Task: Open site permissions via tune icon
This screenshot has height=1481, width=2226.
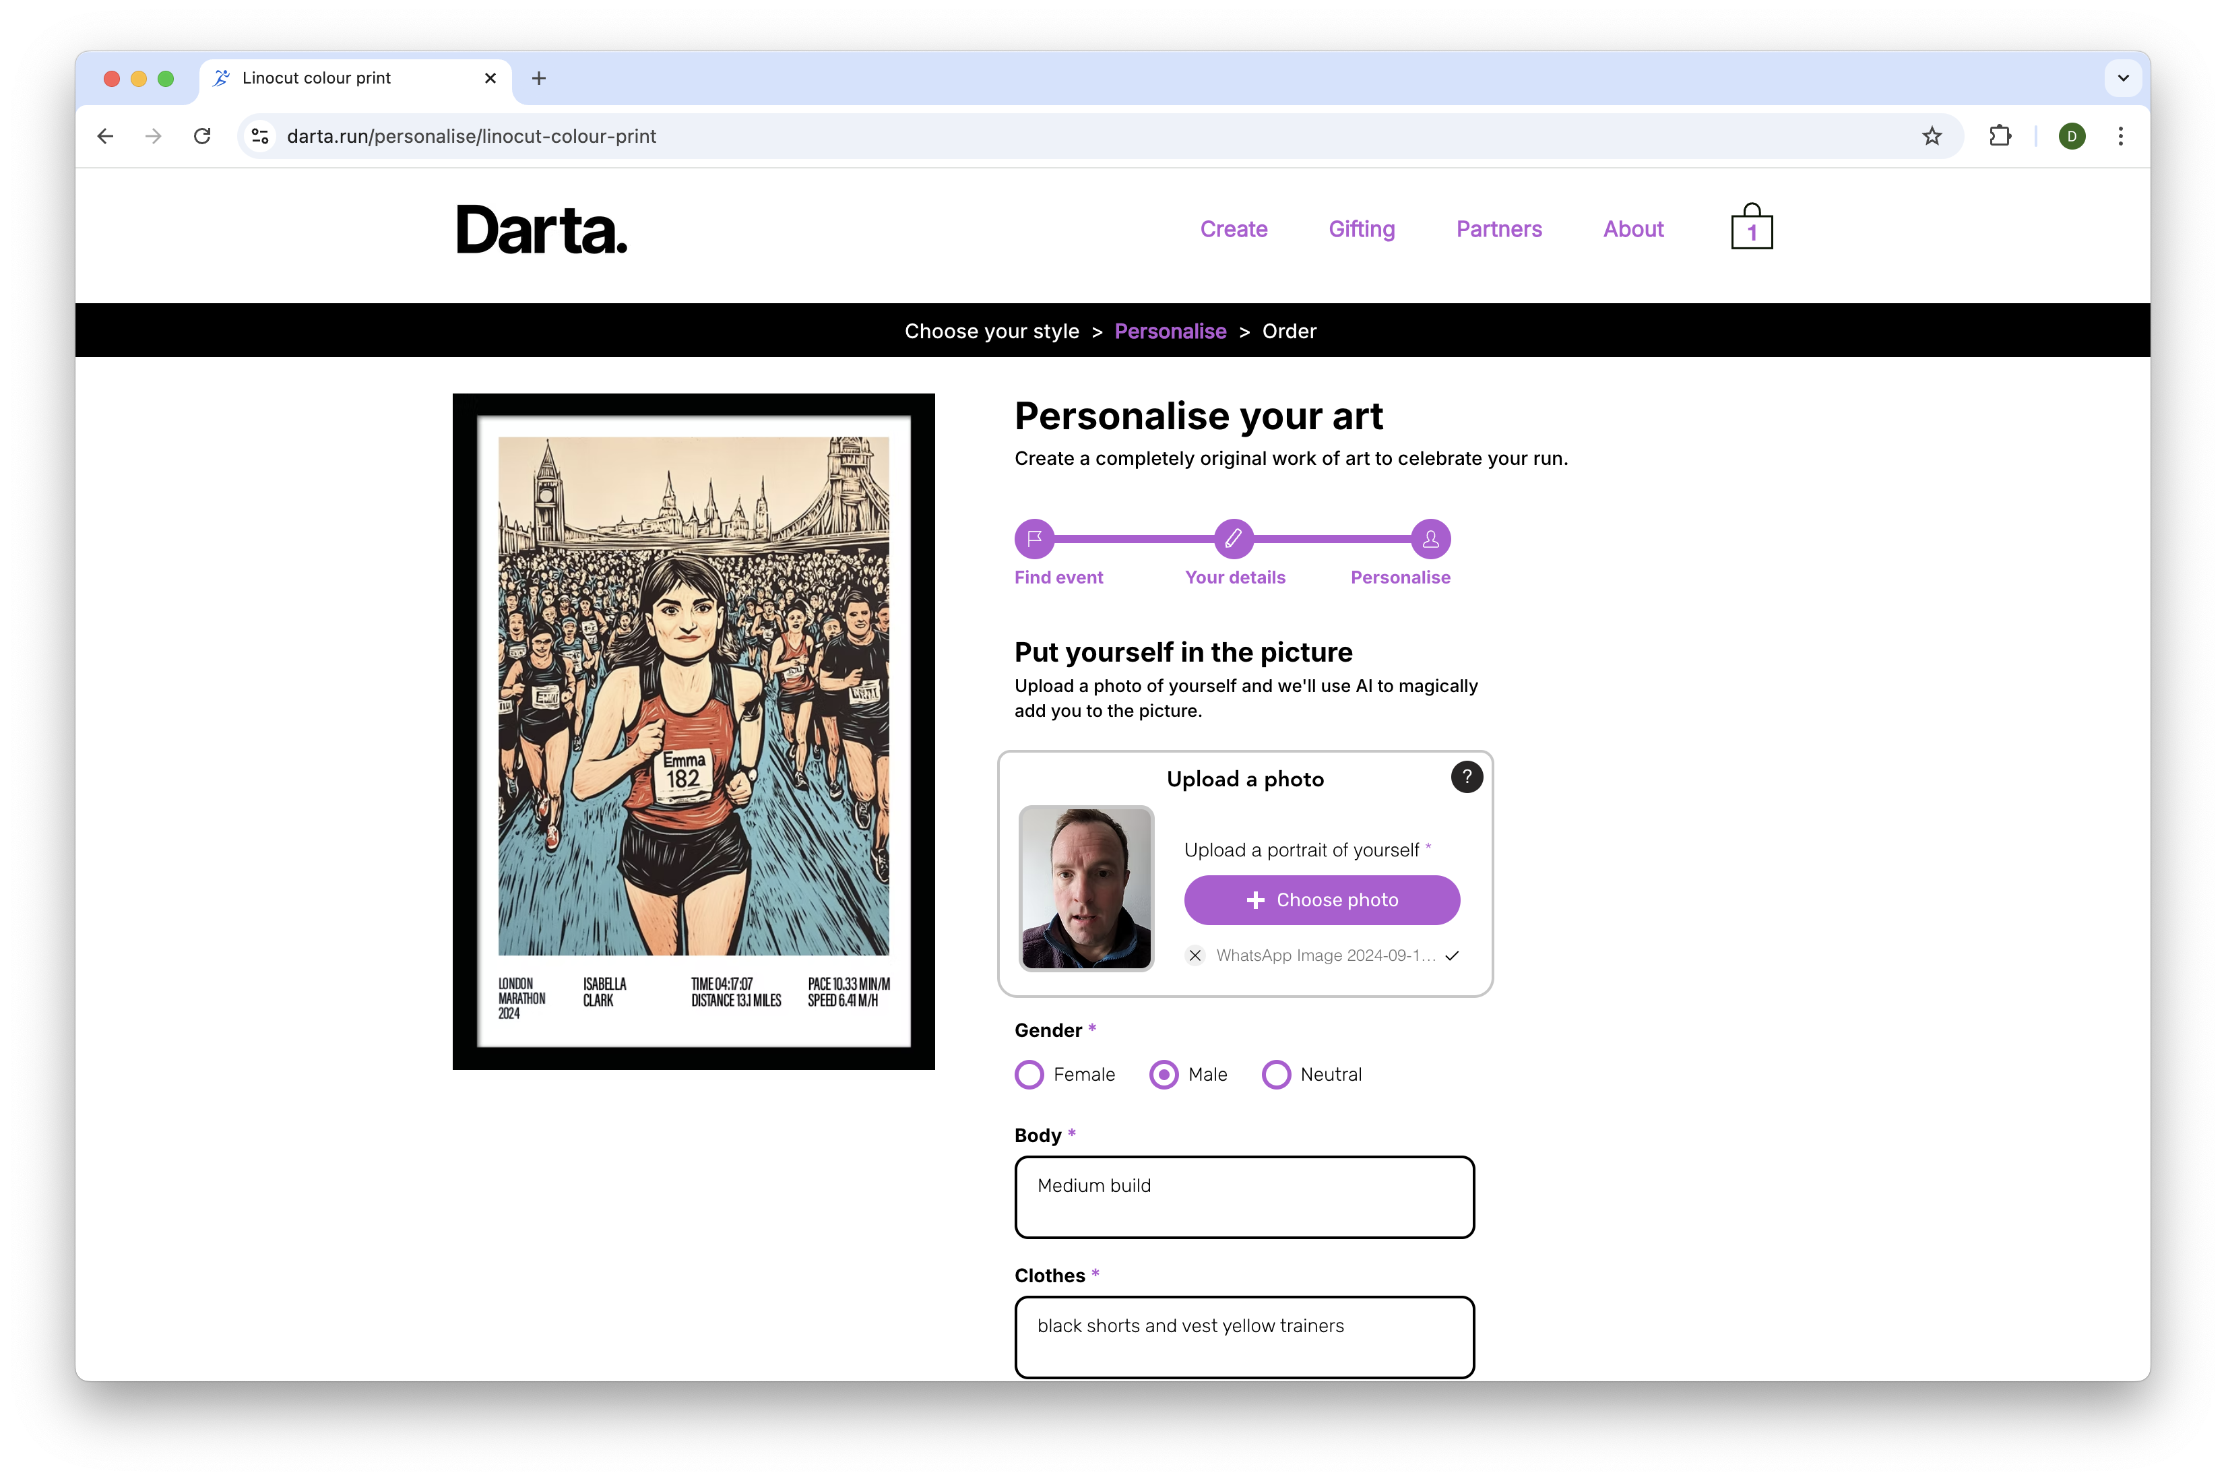Action: 259,136
